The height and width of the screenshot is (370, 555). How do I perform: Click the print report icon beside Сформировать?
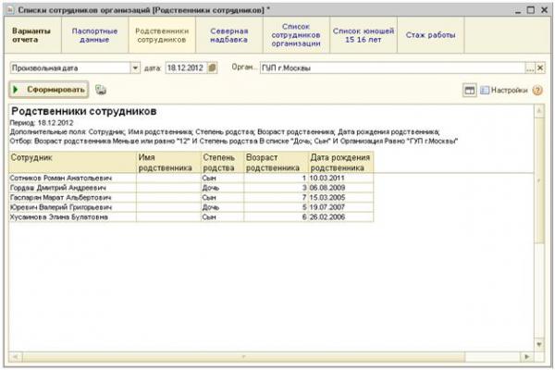[x=101, y=90]
